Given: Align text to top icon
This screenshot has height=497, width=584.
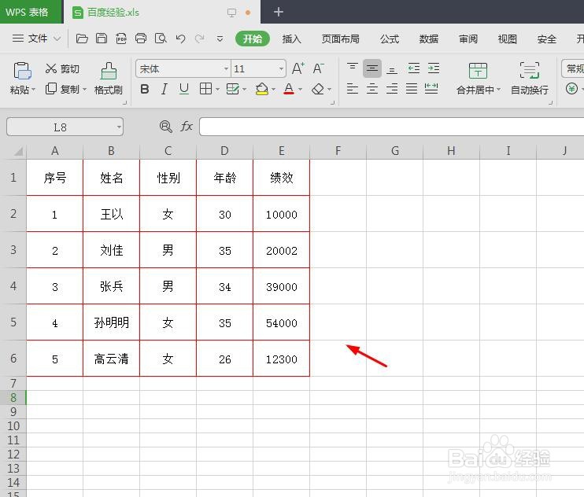Looking at the screenshot, I should click(353, 68).
